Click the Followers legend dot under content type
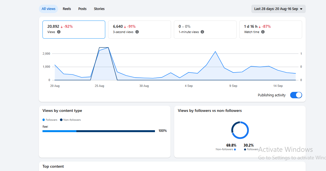The height and width of the screenshot is (171, 326). click(44, 120)
